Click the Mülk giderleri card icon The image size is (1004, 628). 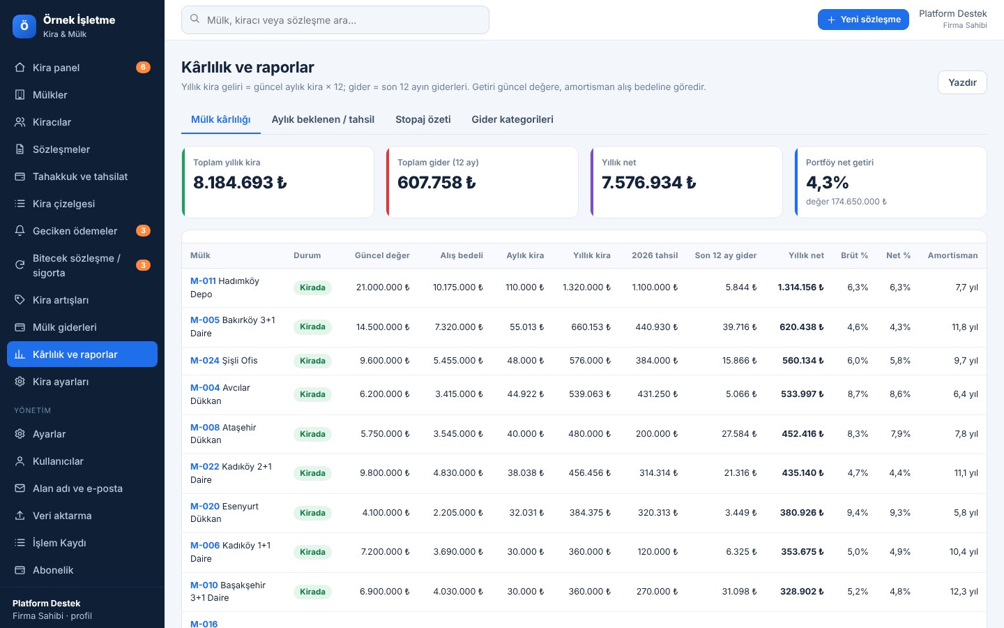(20, 327)
